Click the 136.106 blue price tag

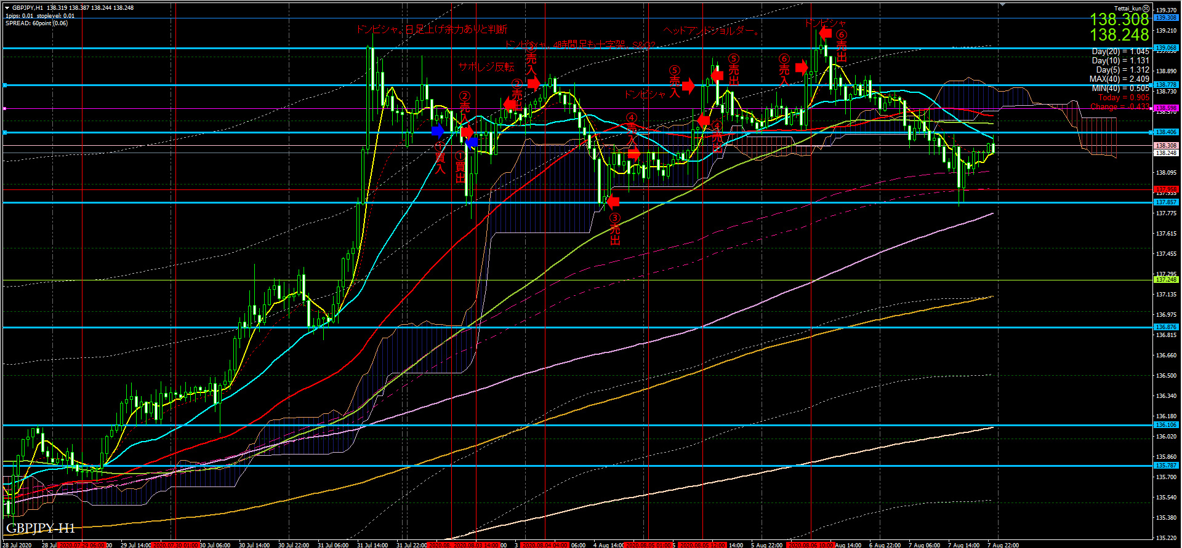tap(1166, 425)
